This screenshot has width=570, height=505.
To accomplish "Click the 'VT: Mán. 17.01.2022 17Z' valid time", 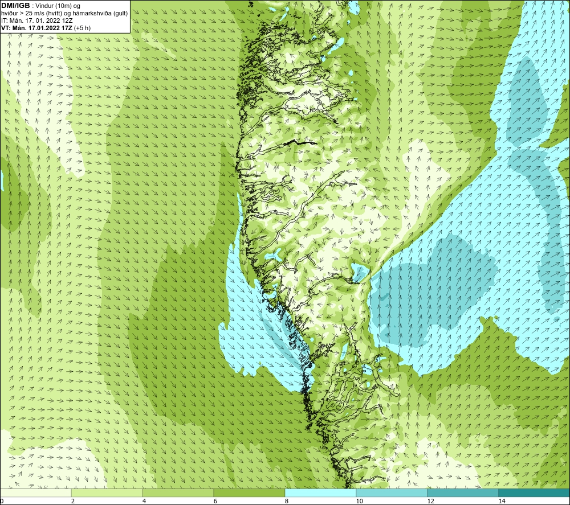I will pos(36,27).
